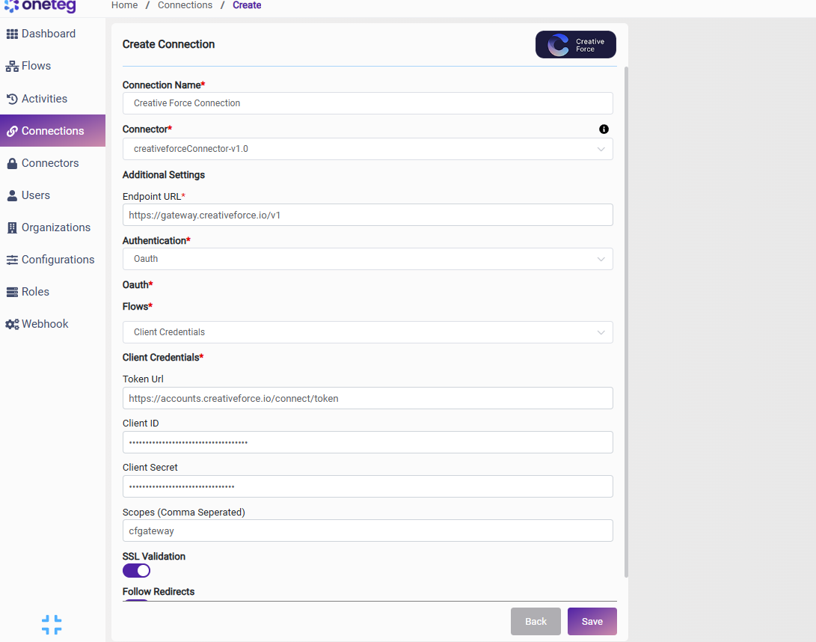Click the collapse fullscreen icon at bottom left
The width and height of the screenshot is (816, 642).
coord(52,625)
